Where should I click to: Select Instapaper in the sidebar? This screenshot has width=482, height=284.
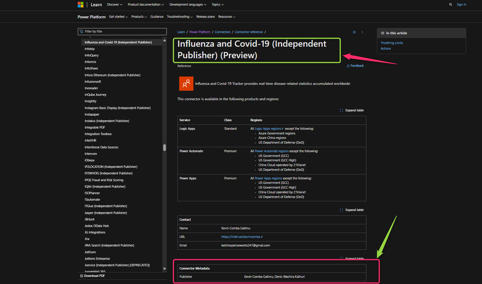pyautogui.click(x=92, y=114)
